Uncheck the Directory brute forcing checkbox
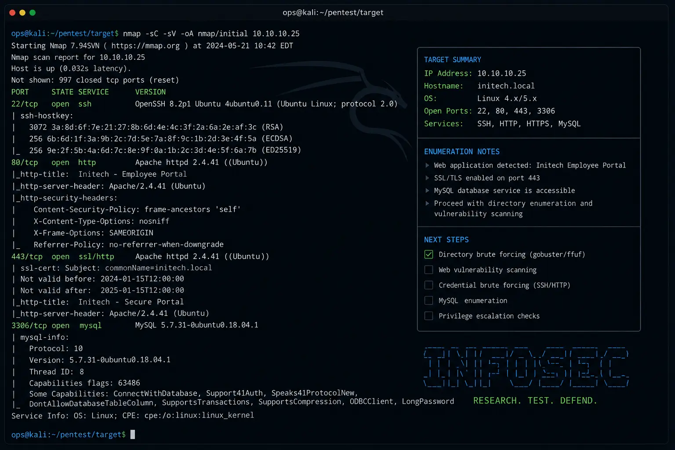This screenshot has height=450, width=675. 429,254
